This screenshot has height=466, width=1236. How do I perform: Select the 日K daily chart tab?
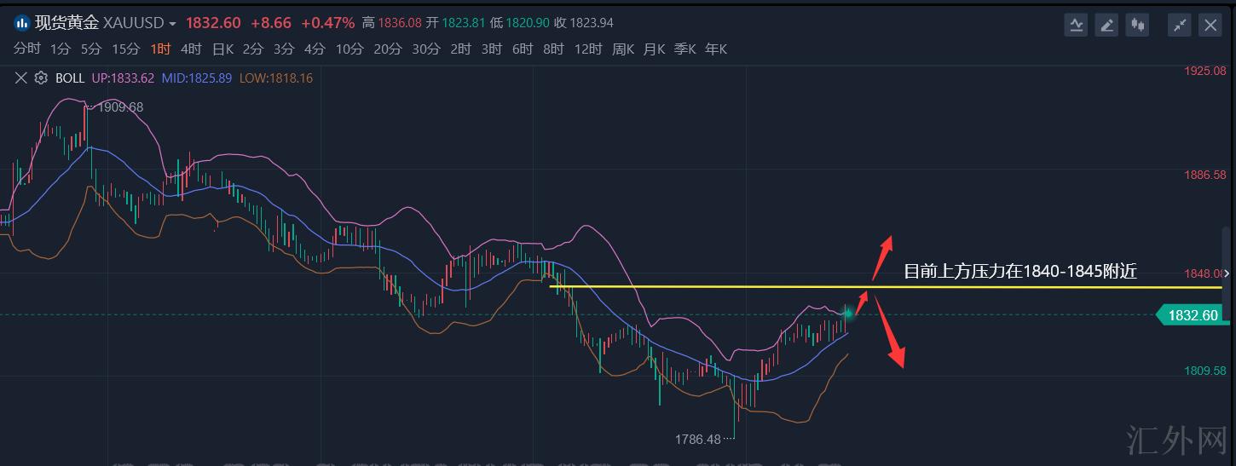coord(222,49)
